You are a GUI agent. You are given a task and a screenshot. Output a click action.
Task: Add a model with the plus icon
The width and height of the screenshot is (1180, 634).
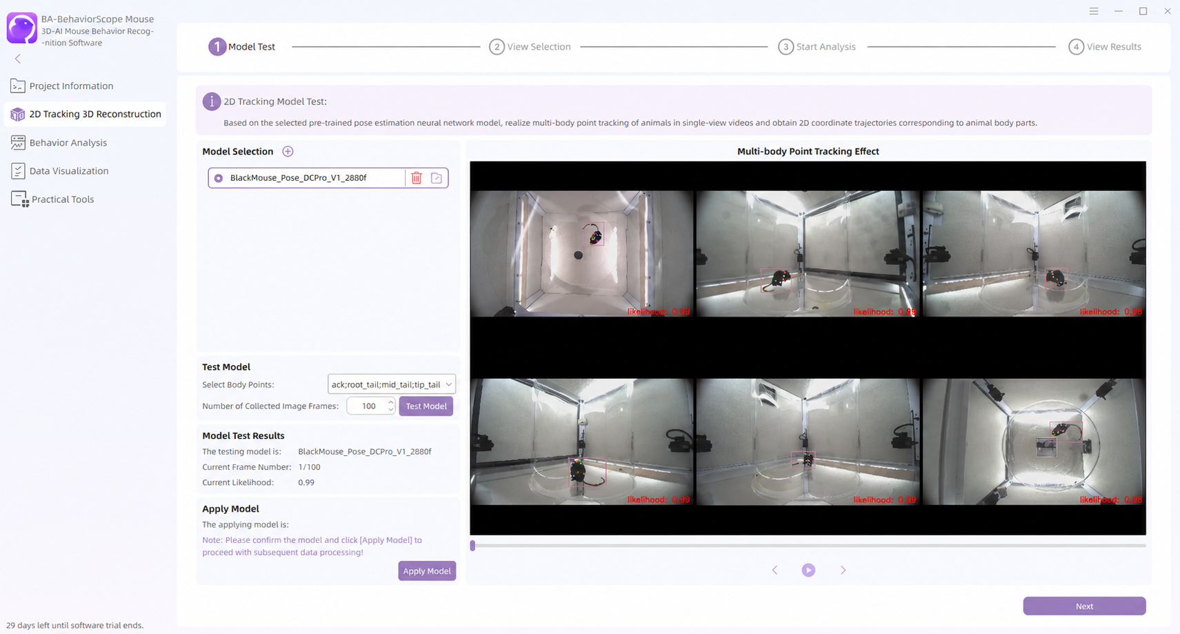(x=288, y=151)
